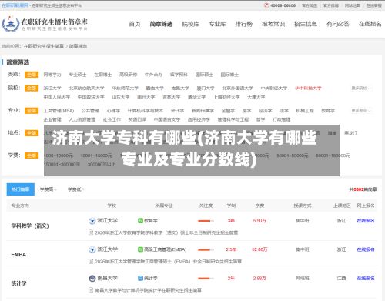Viewport: 385px width, 301px height.
Task: Open the 统计学 program title
Action: coord(18,283)
